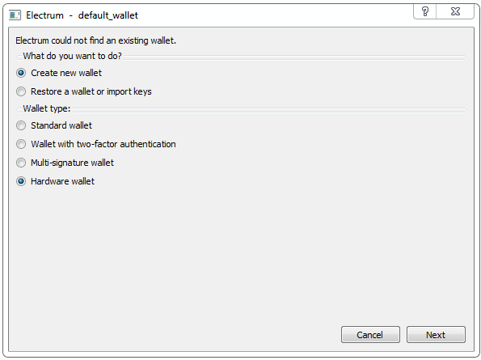481x360 pixels.
Task: Click the Cancel button
Action: (370, 335)
